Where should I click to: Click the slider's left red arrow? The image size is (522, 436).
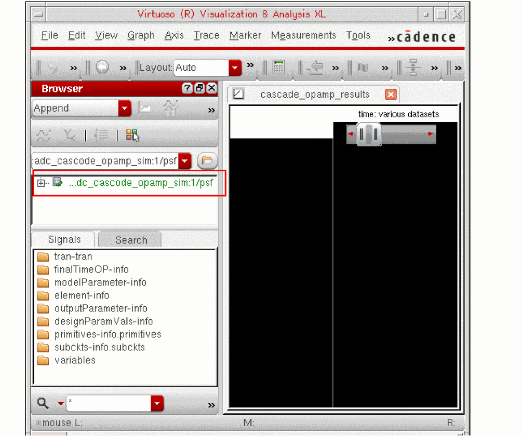click(x=350, y=134)
